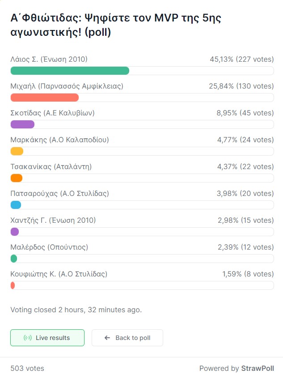
Task: Click the green bar for Λάιος Σ.
Action: point(70,71)
